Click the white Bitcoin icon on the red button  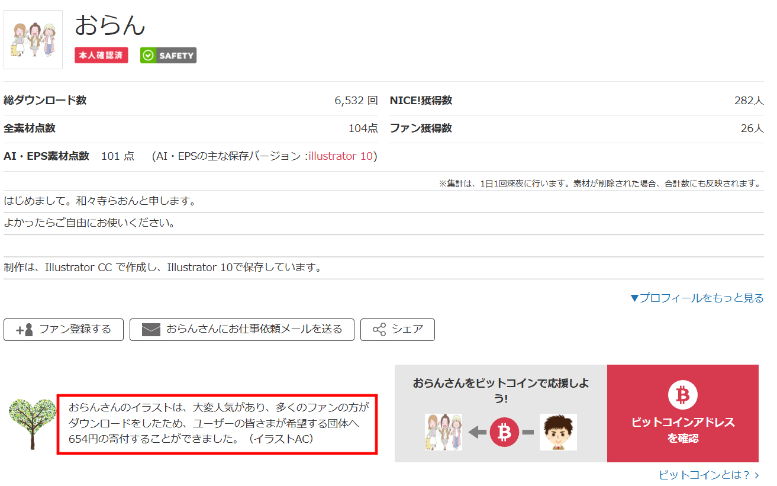pos(682,395)
